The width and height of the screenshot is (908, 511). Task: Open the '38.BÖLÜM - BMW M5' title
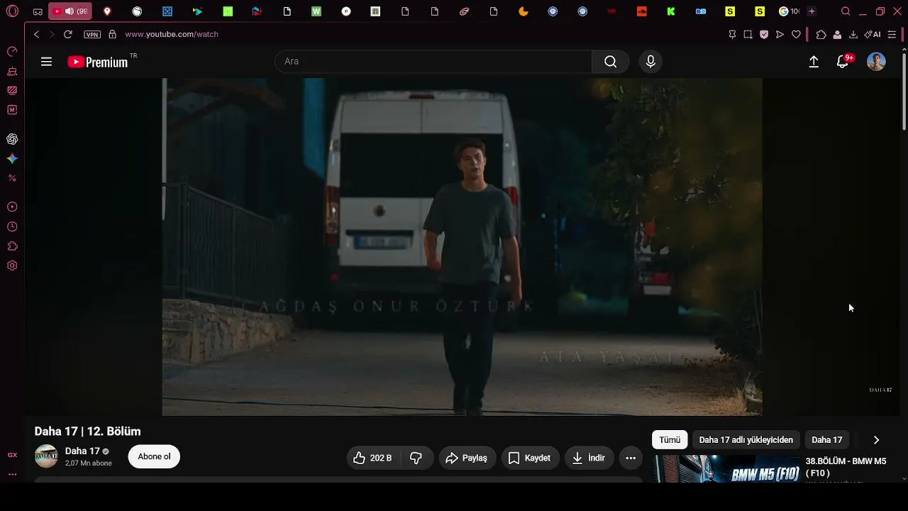tap(846, 467)
